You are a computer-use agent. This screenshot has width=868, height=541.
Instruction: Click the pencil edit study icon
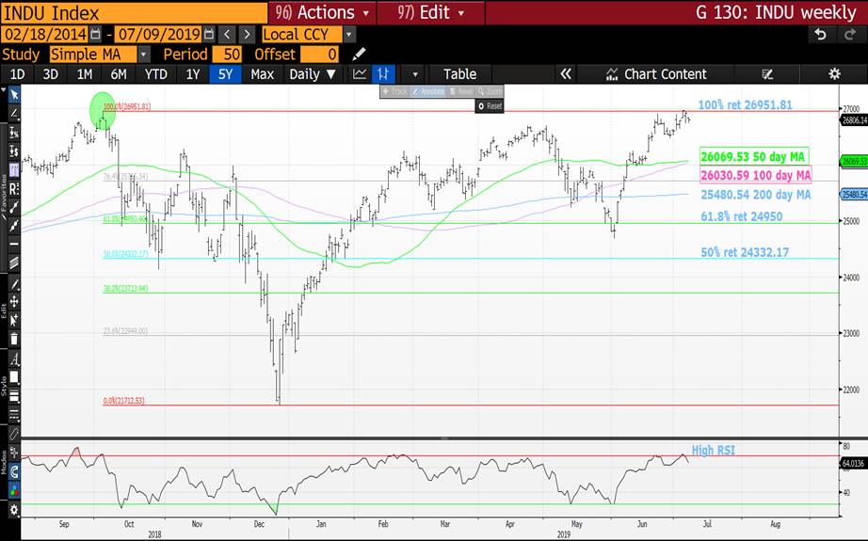click(358, 55)
